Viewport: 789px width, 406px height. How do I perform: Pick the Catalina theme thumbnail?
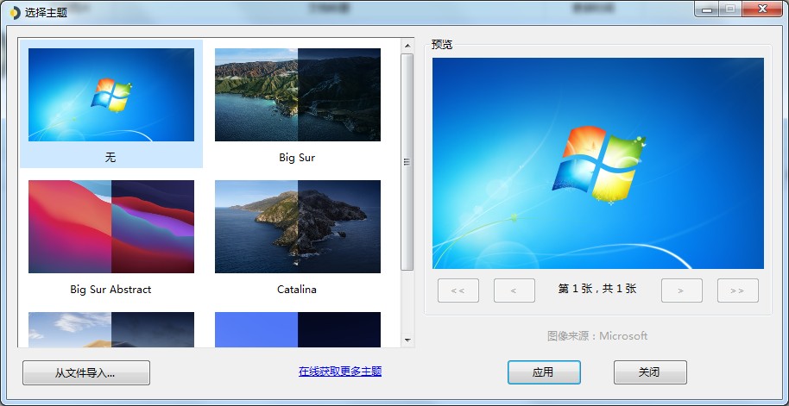tap(297, 227)
